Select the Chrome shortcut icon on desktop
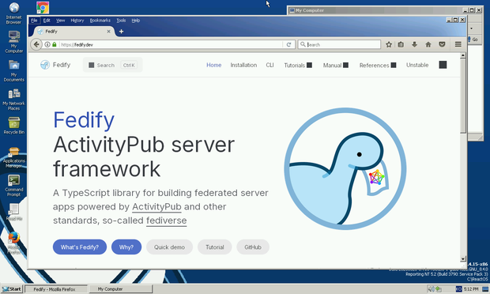 (43, 7)
